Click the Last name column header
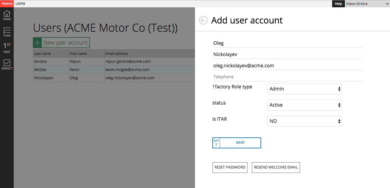Viewport: 390px width, 188px height. [51, 54]
